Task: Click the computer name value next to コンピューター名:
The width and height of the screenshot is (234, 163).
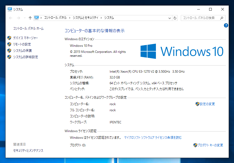Action: click(112, 104)
